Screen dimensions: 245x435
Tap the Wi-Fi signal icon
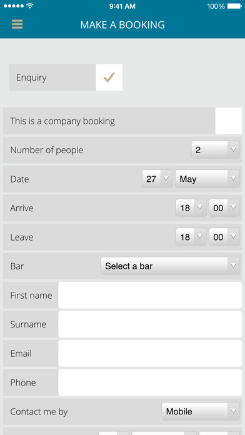[x=30, y=6]
